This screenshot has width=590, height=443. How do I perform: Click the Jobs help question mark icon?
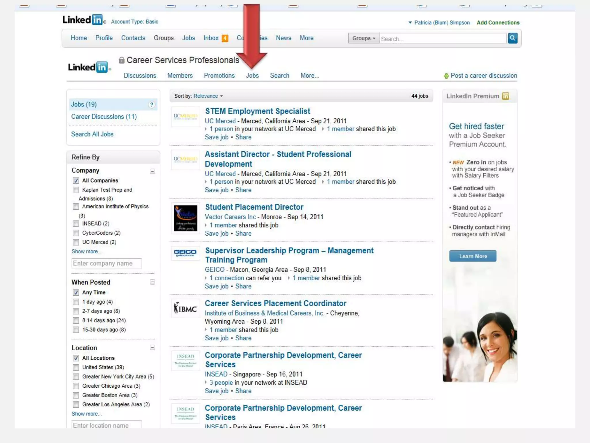[x=152, y=105]
